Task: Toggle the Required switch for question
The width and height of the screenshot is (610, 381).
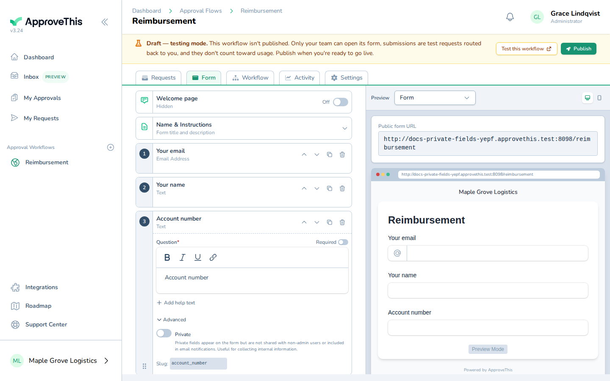Action: 343,242
